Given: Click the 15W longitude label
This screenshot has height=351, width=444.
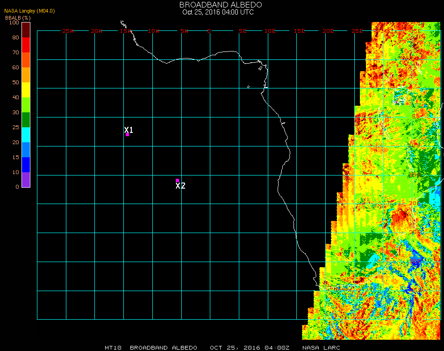Looking at the screenshot, I should tap(125, 31).
